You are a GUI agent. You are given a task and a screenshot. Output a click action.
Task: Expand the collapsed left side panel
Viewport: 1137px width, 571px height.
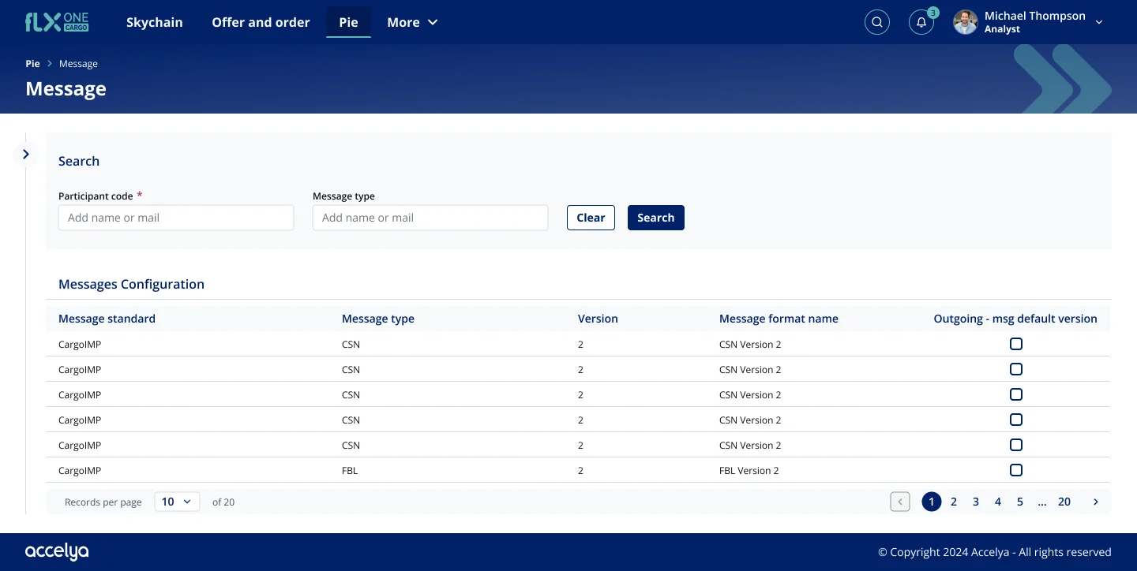pos(26,155)
